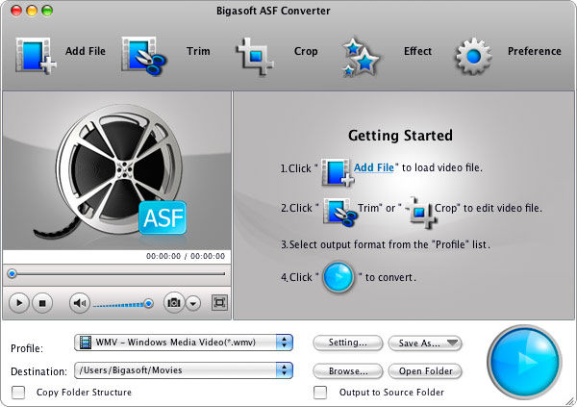Close the window with red button
577x407 pixels.
pyautogui.click(x=16, y=11)
